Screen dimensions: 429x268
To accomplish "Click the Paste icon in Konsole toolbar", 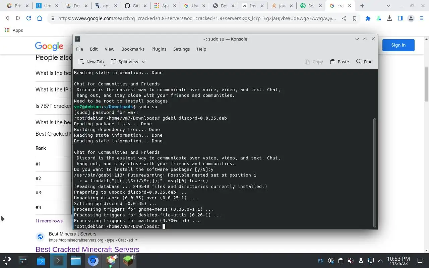I will [x=333, y=62].
